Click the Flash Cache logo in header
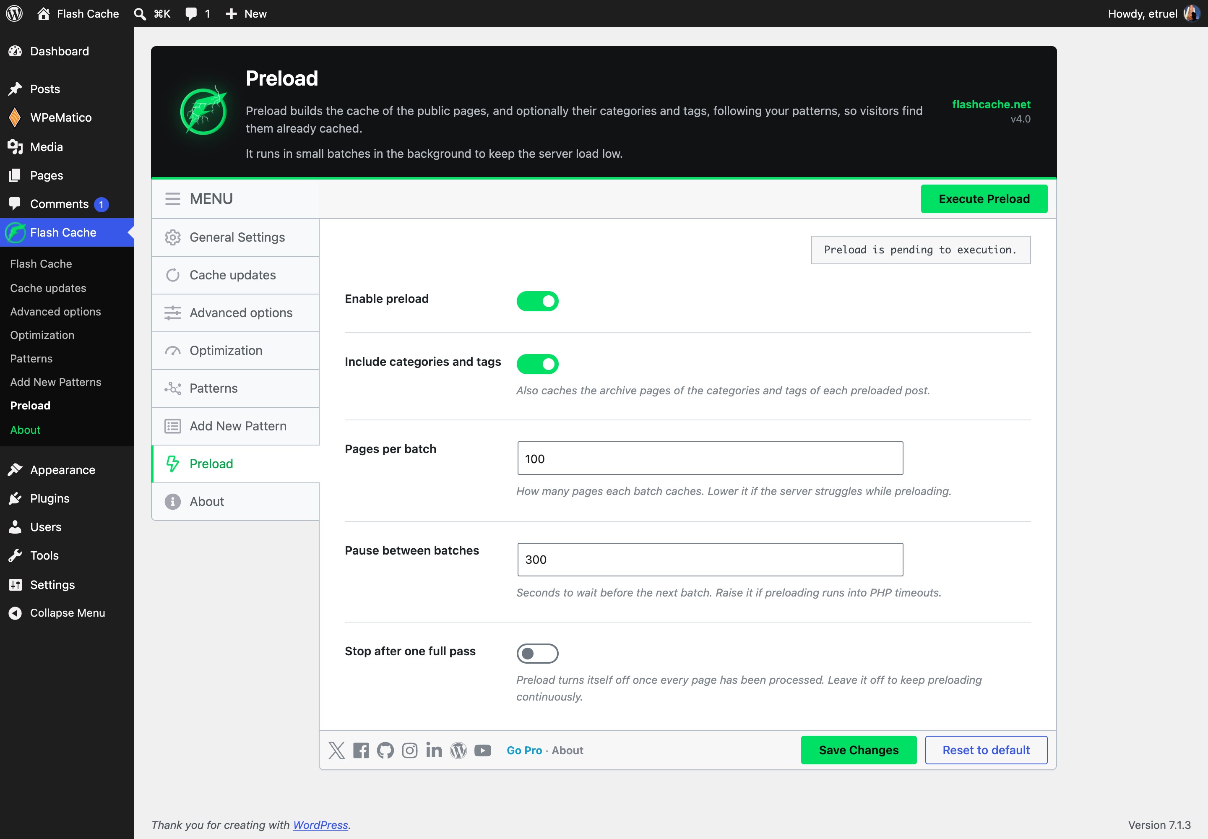 [203, 110]
